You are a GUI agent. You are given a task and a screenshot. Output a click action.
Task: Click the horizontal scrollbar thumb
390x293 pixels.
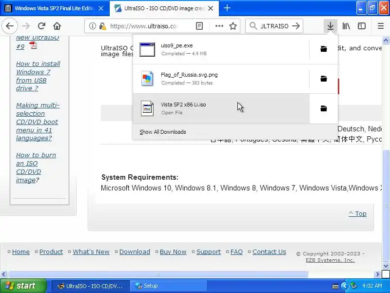click(x=157, y=274)
